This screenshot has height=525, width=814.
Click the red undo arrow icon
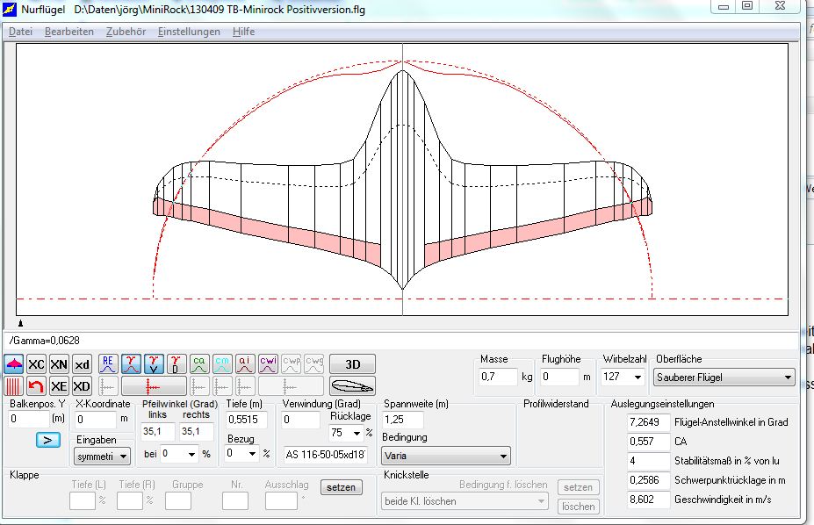click(36, 386)
